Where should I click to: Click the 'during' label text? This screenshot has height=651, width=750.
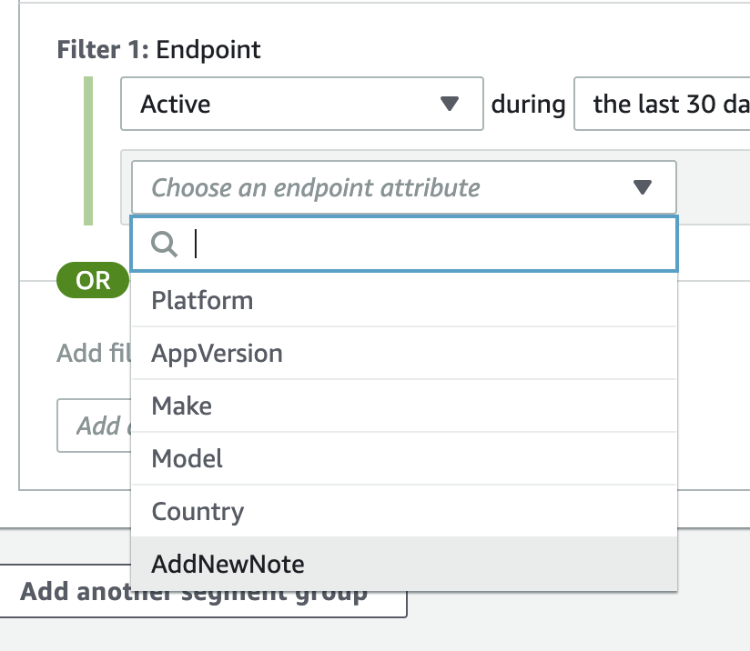[x=528, y=104]
